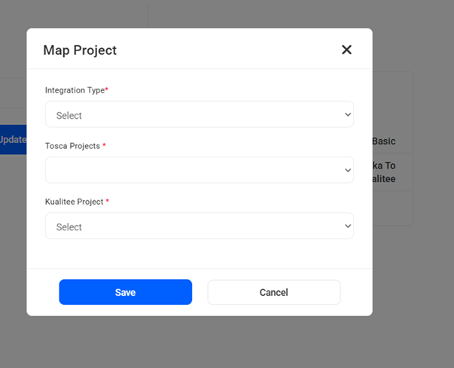Click the red asterisk beside Kualitee Project
Image resolution: width=454 pixels, height=368 pixels.
coord(108,202)
